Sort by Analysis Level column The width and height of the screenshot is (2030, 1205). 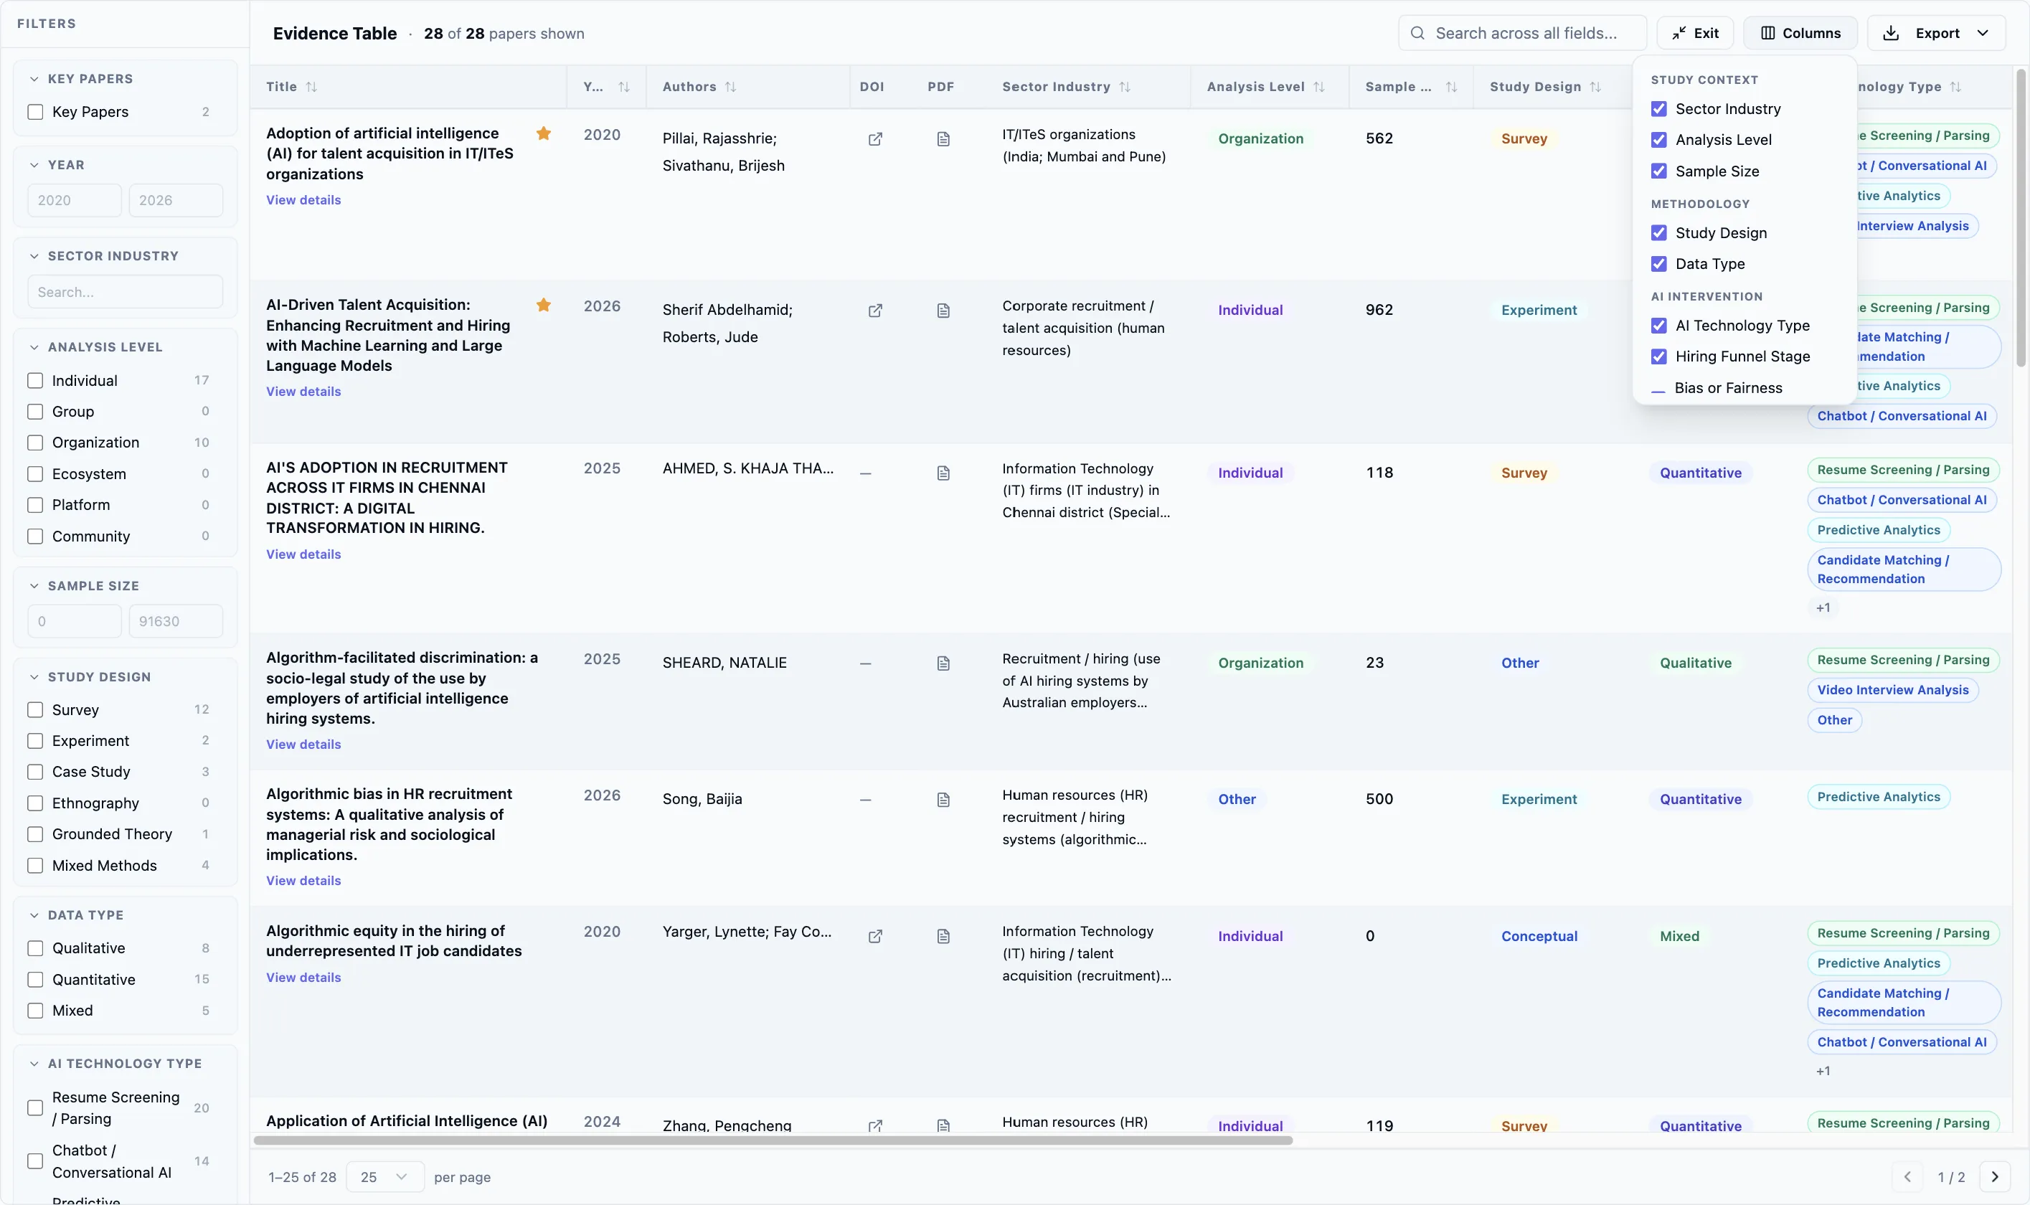(1318, 87)
